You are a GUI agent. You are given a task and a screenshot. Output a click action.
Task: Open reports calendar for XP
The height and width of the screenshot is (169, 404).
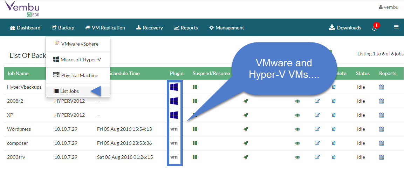click(382, 115)
